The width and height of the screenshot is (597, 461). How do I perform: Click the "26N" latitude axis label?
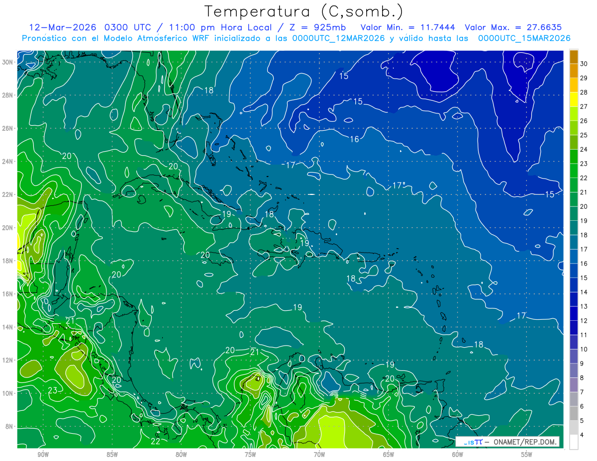[7, 128]
